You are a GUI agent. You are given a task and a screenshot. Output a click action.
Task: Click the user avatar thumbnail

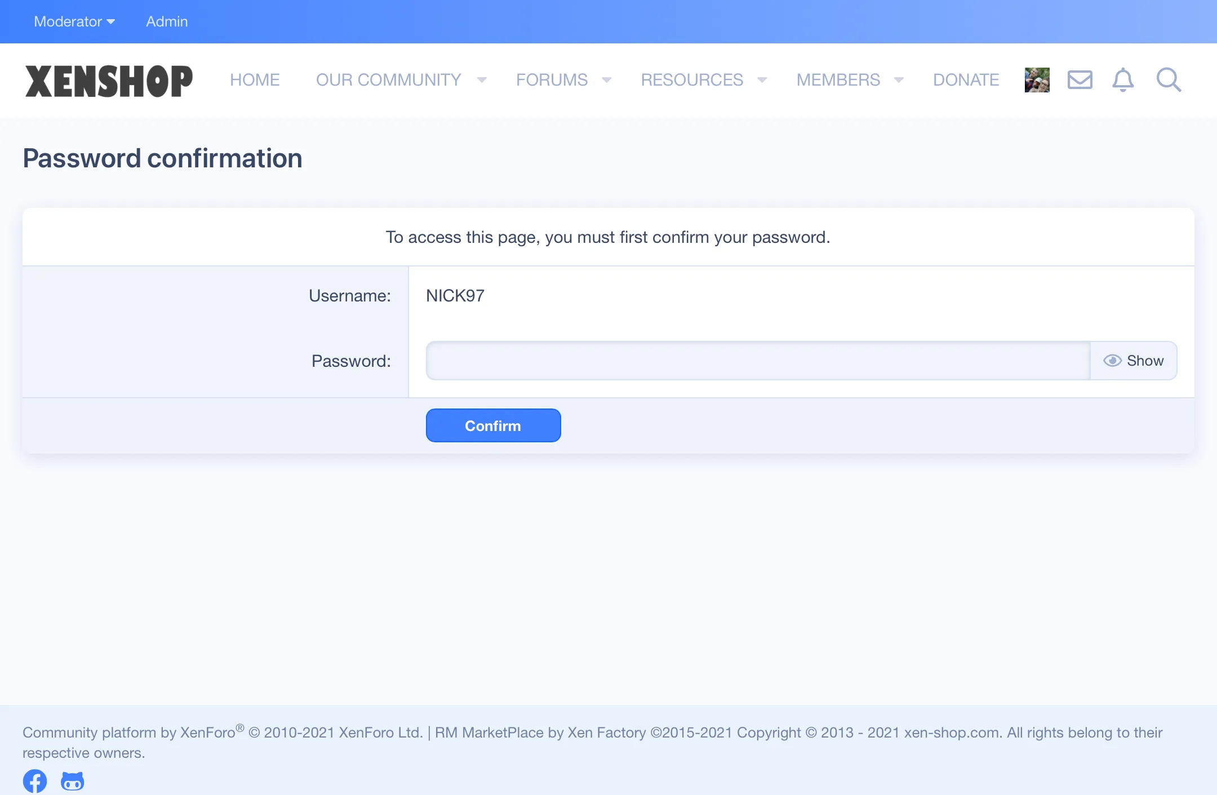coord(1037,80)
